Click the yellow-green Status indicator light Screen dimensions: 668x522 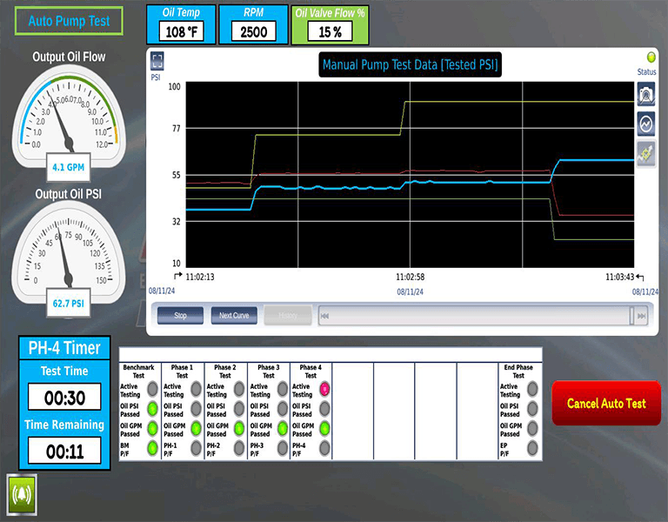pos(651,57)
